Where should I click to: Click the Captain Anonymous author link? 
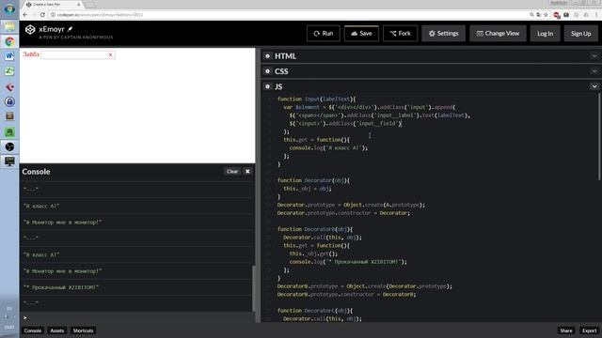pyautogui.click(x=87, y=38)
